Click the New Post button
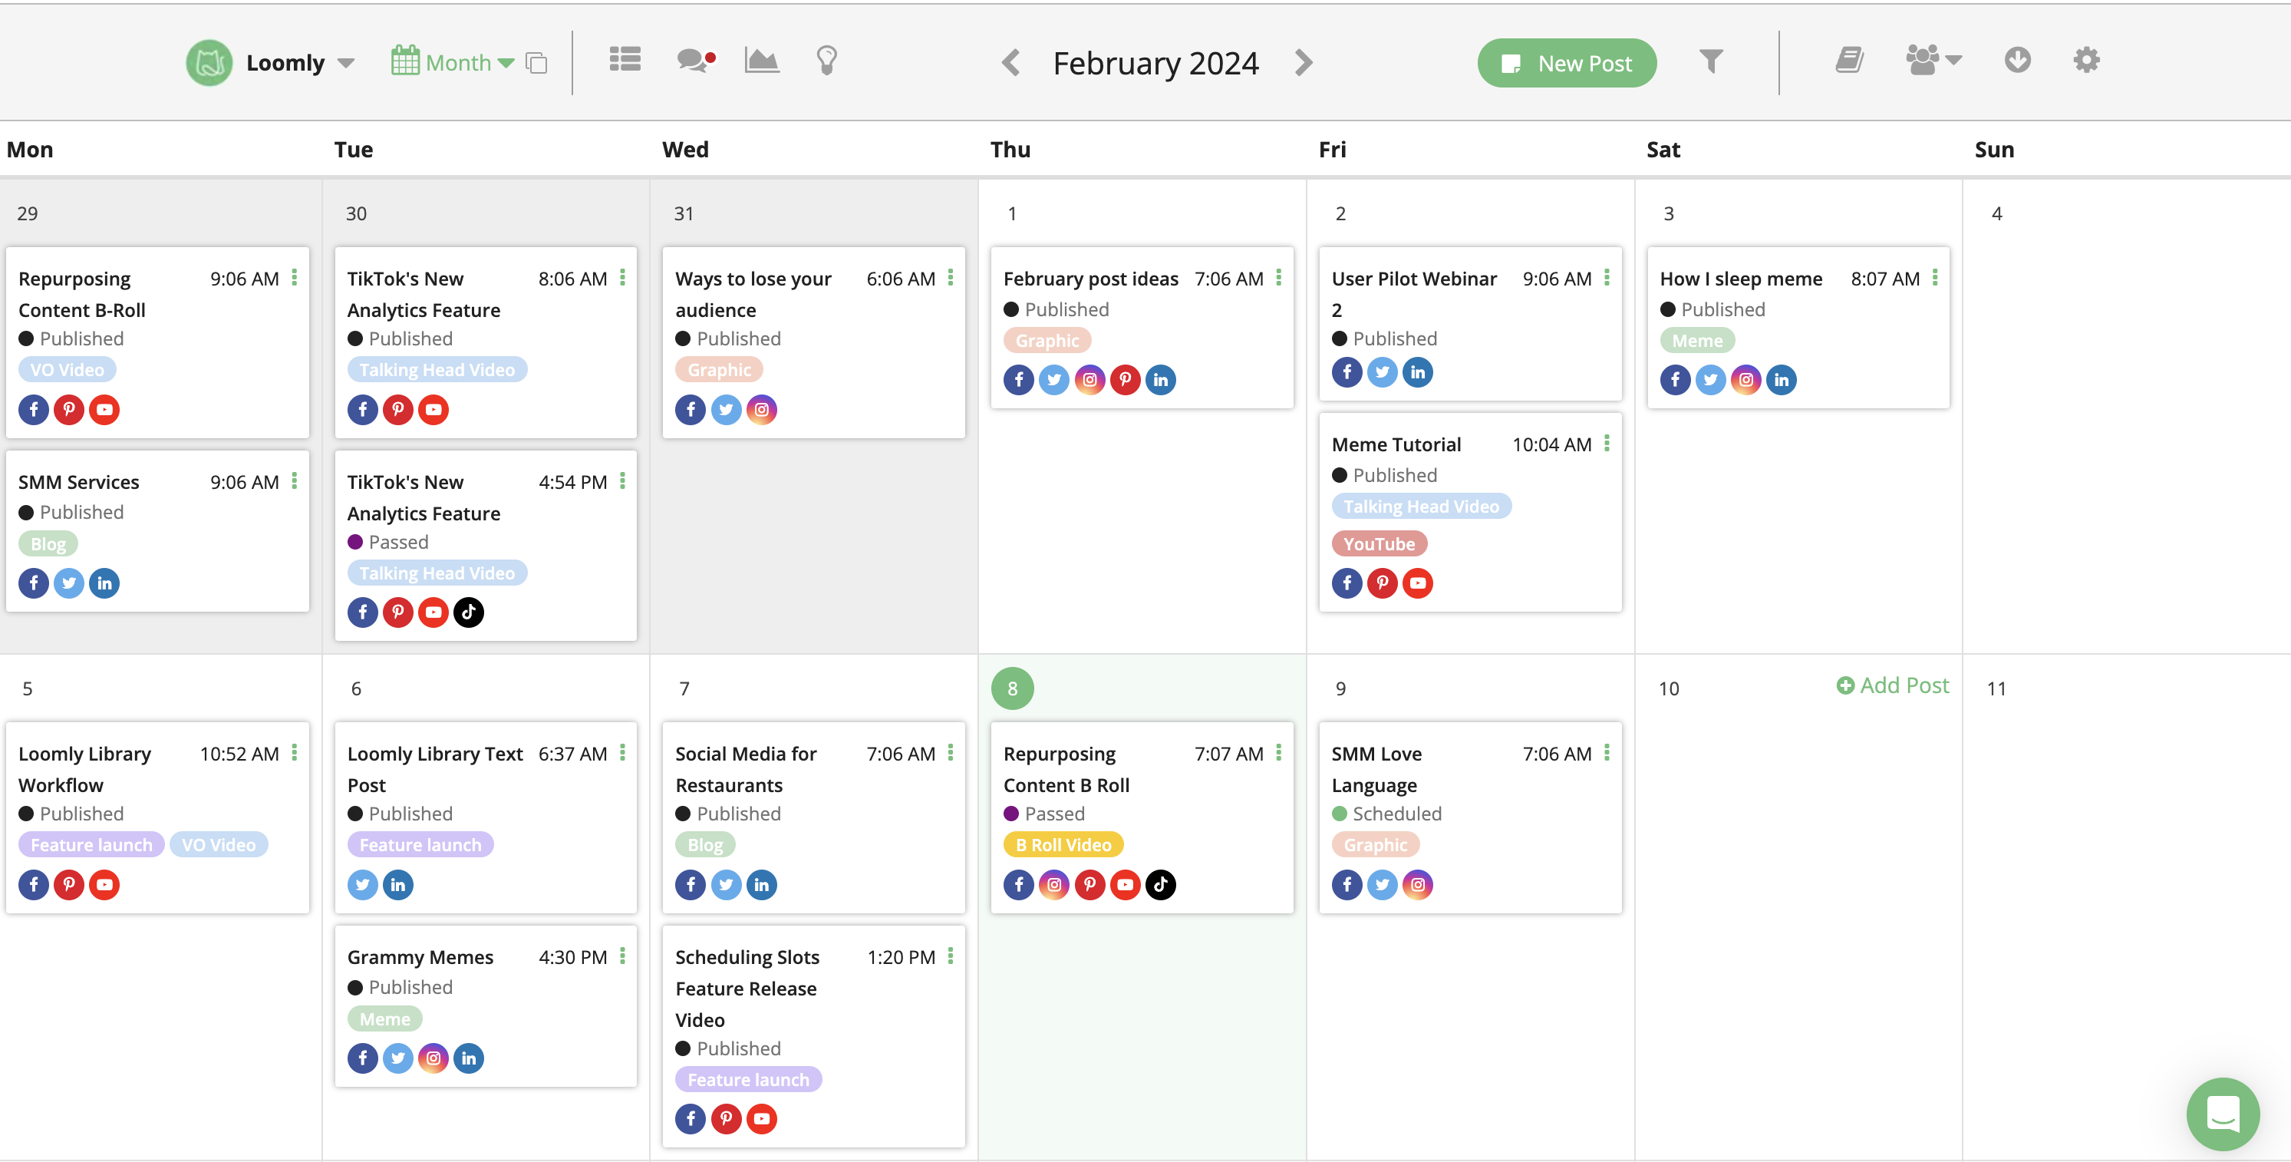Viewport: 2291px width, 1162px height. (1566, 63)
